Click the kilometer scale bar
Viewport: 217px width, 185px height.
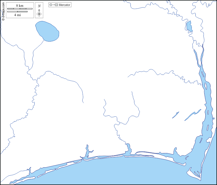(x=20, y=9)
